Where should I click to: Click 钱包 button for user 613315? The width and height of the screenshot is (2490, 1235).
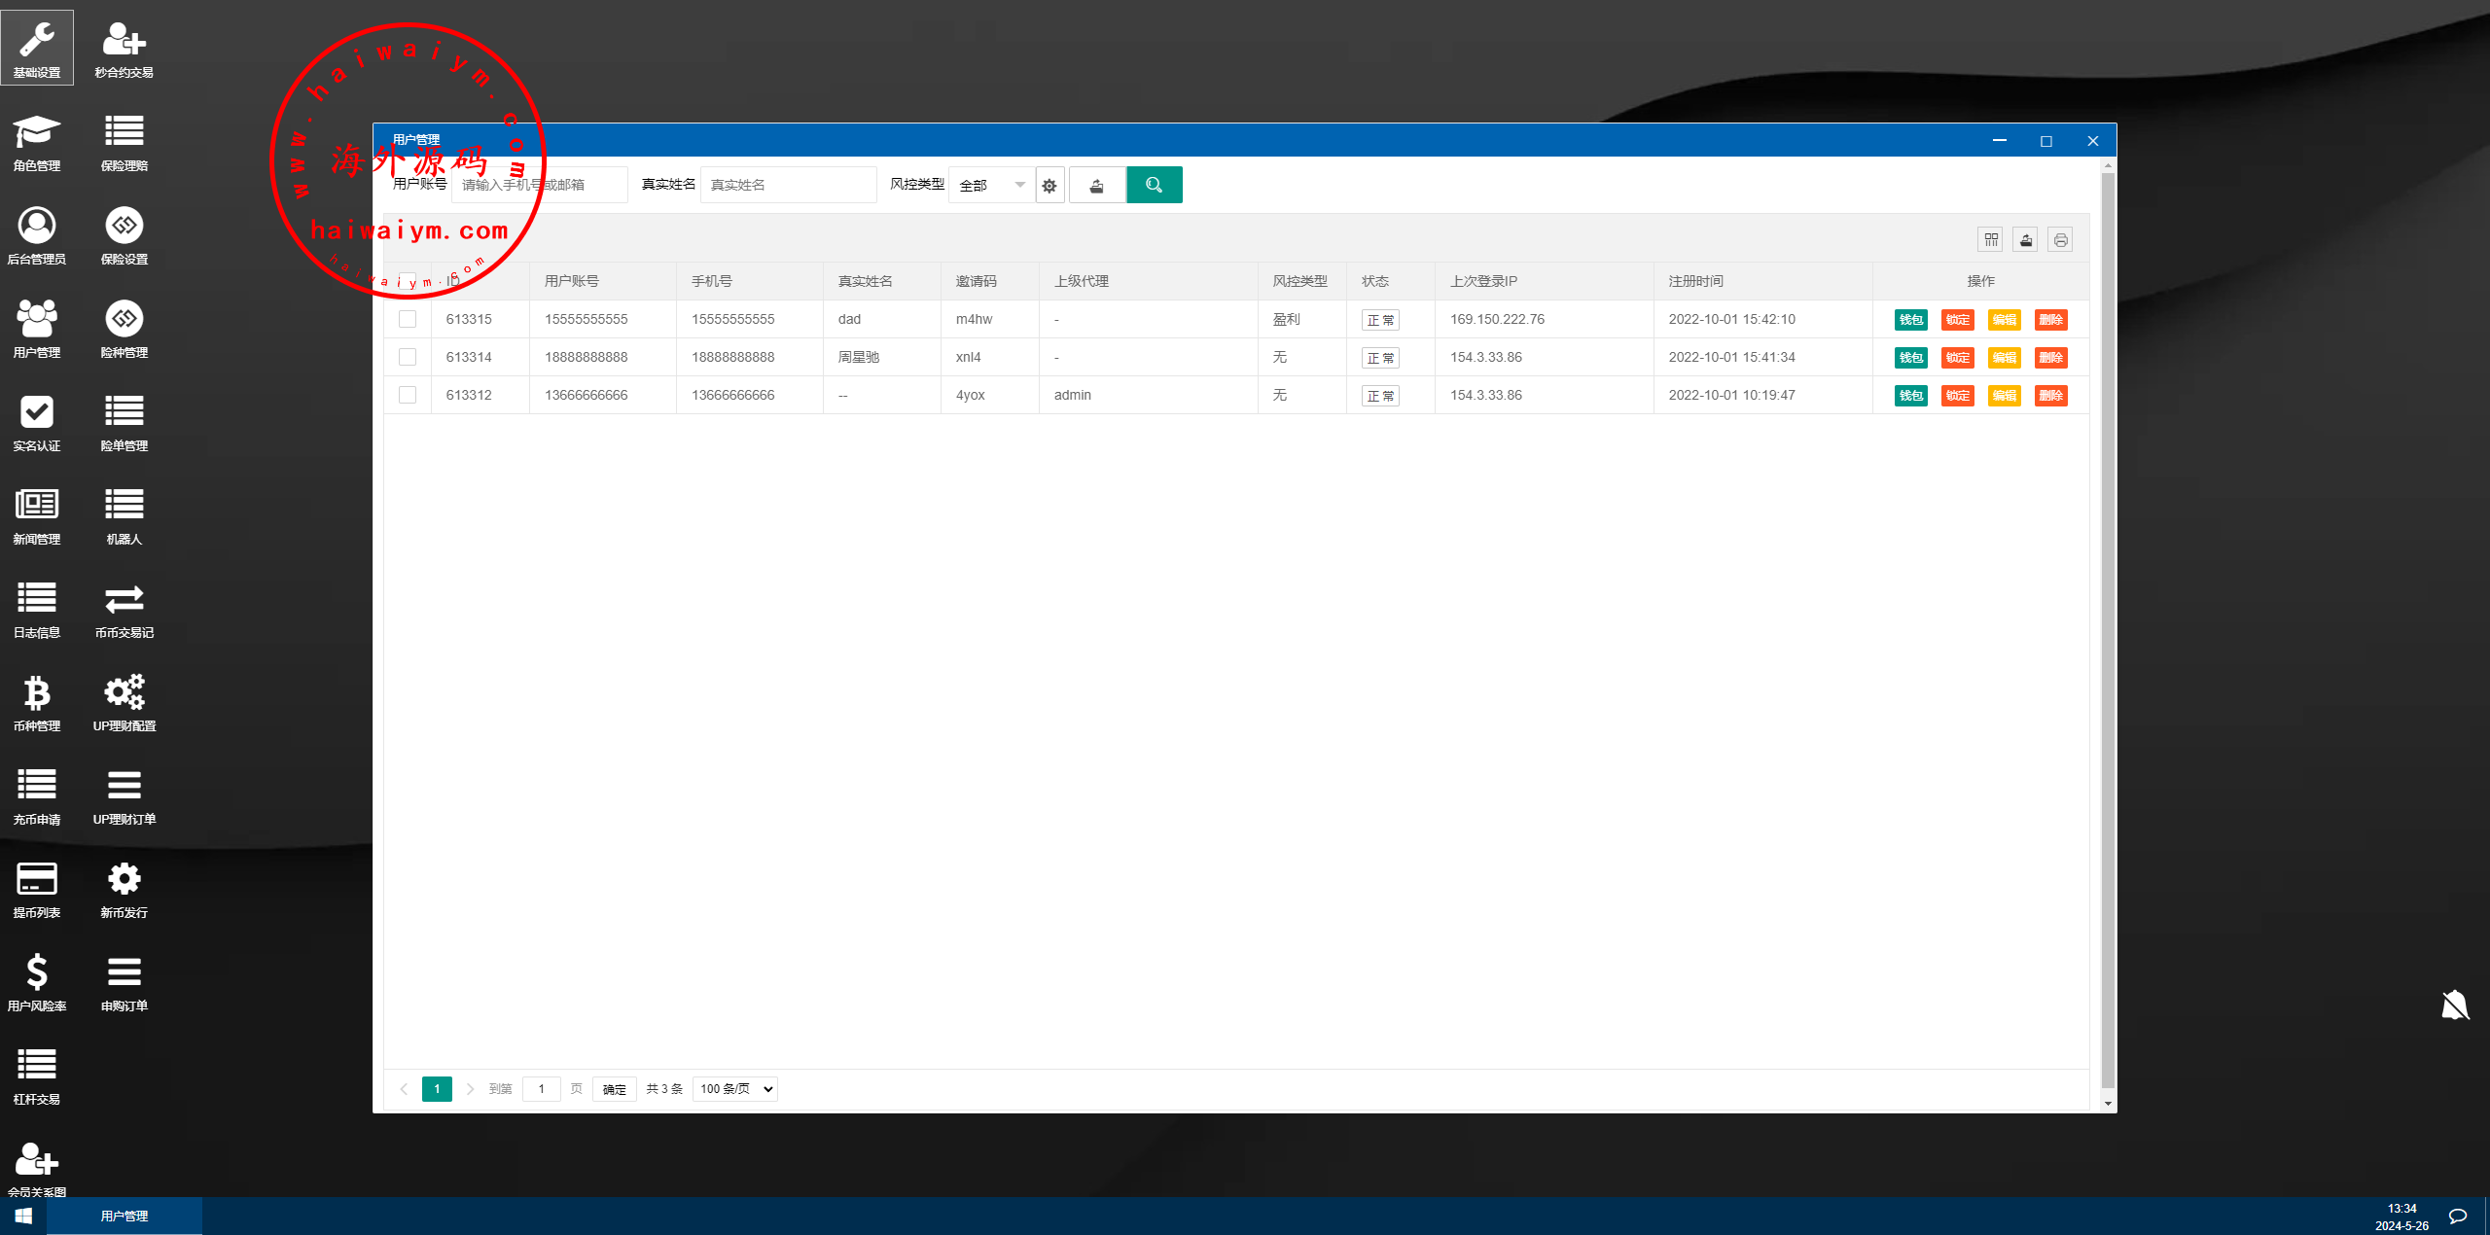(1910, 320)
